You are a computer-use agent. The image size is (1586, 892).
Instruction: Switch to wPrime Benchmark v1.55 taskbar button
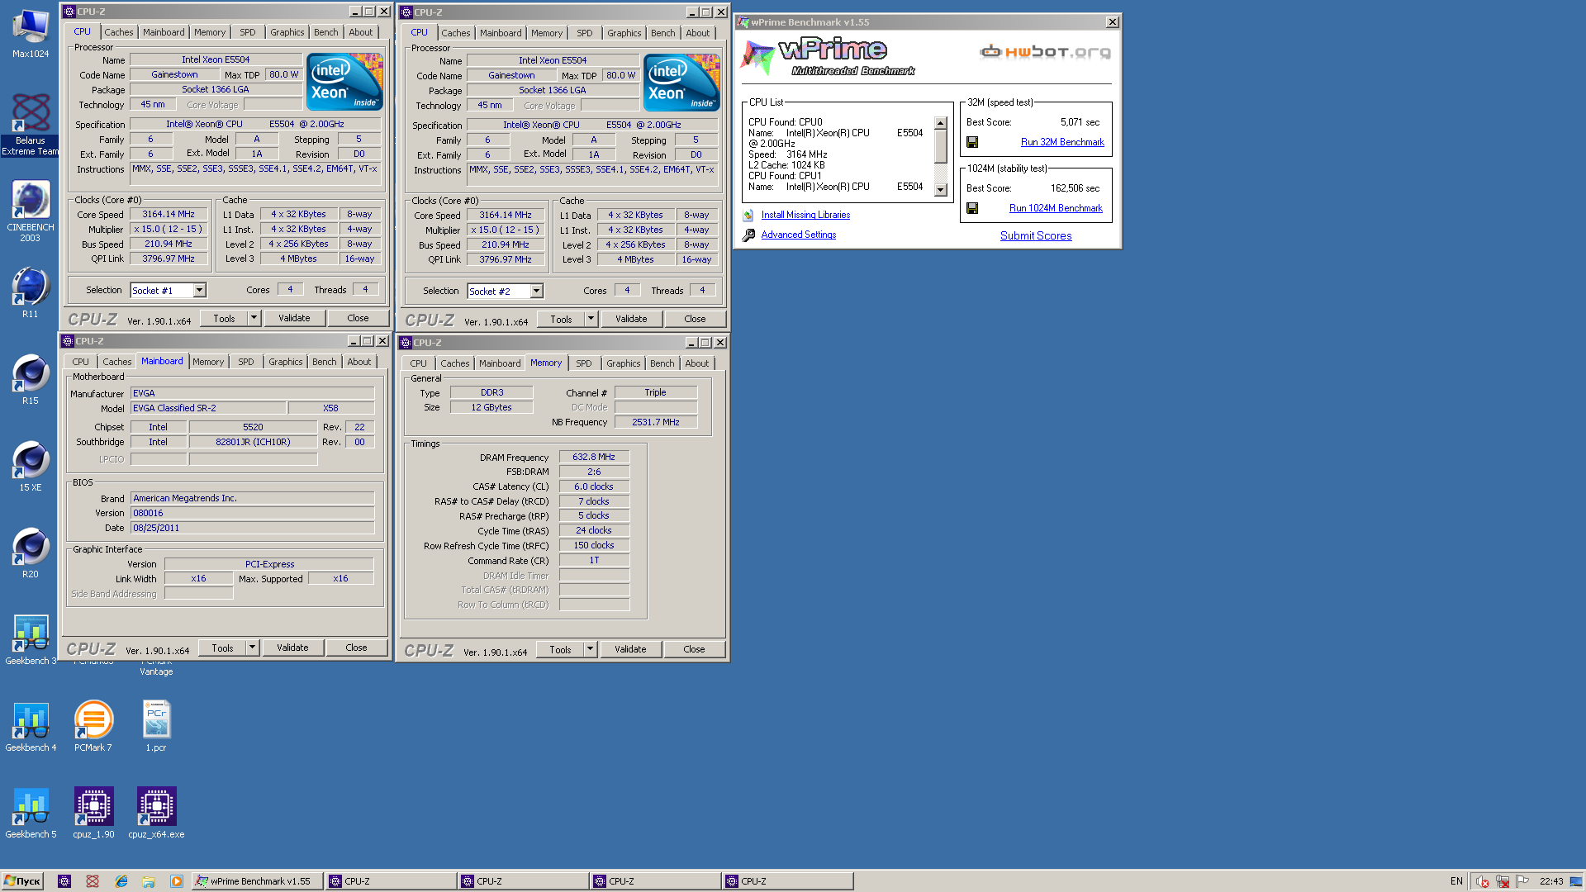tap(257, 881)
